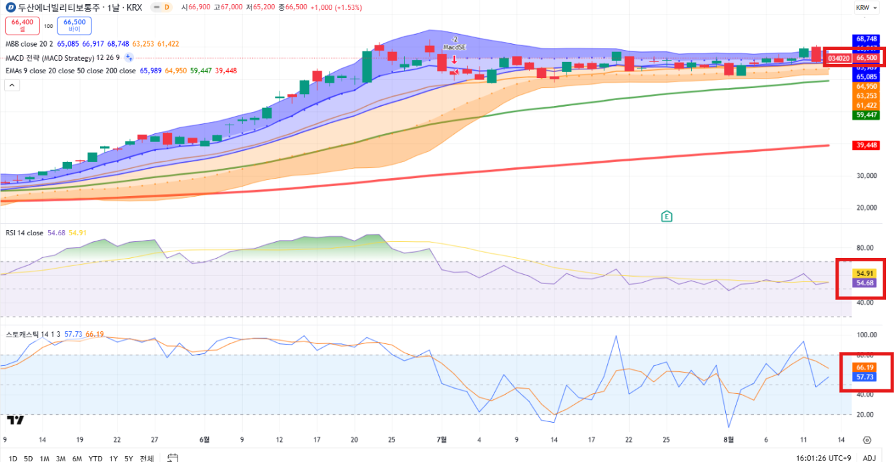Set the time range to 1M

pos(45,458)
